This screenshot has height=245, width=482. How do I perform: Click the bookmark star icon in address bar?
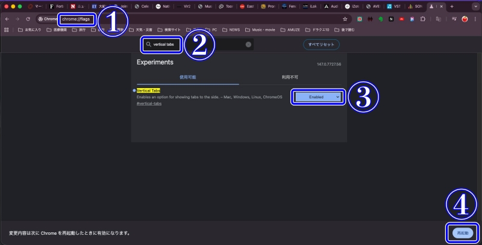point(344,19)
